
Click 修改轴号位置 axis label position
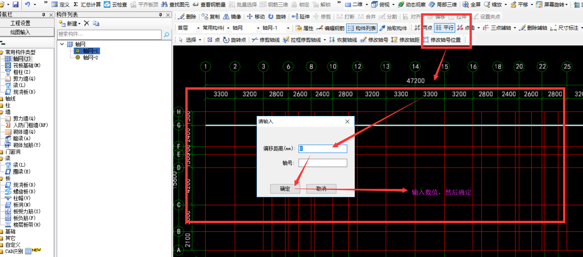[x=442, y=40]
